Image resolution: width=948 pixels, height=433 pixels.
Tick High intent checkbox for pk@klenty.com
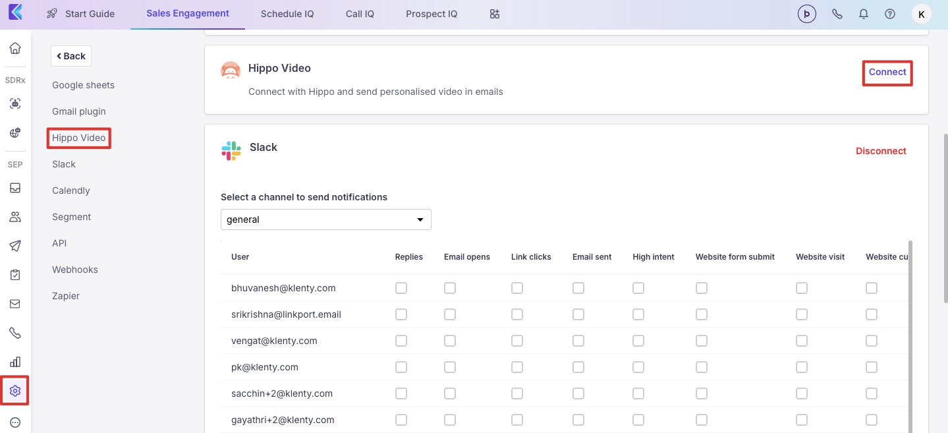pyautogui.click(x=638, y=367)
